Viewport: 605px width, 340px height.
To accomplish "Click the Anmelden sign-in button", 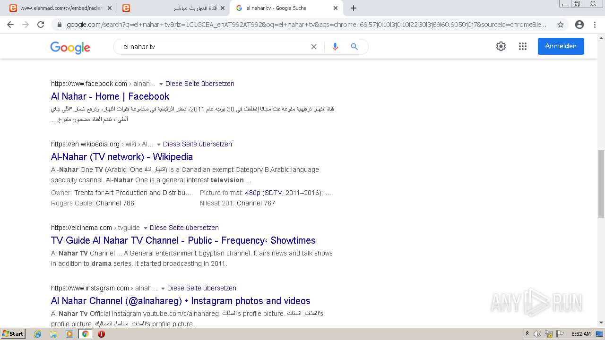I will tap(561, 46).
